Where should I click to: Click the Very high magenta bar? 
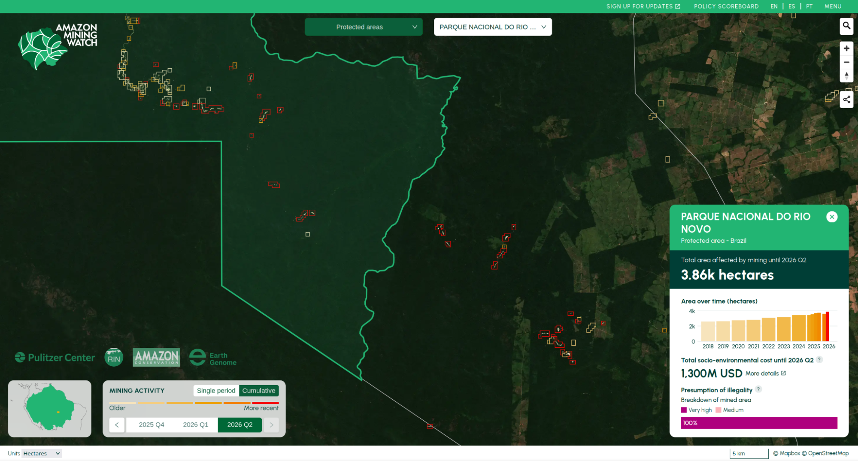758,423
